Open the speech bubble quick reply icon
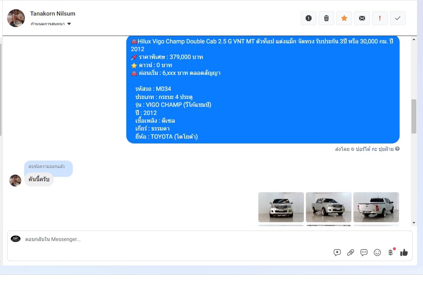 point(364,252)
